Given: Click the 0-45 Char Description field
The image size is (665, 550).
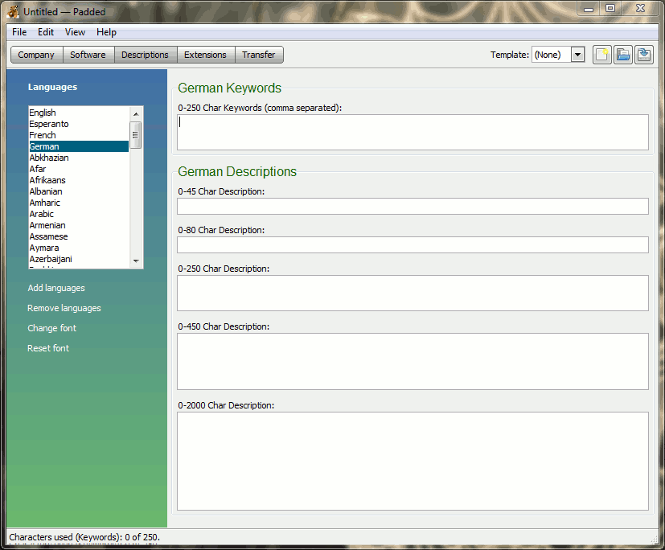Looking at the screenshot, I should click(413, 207).
